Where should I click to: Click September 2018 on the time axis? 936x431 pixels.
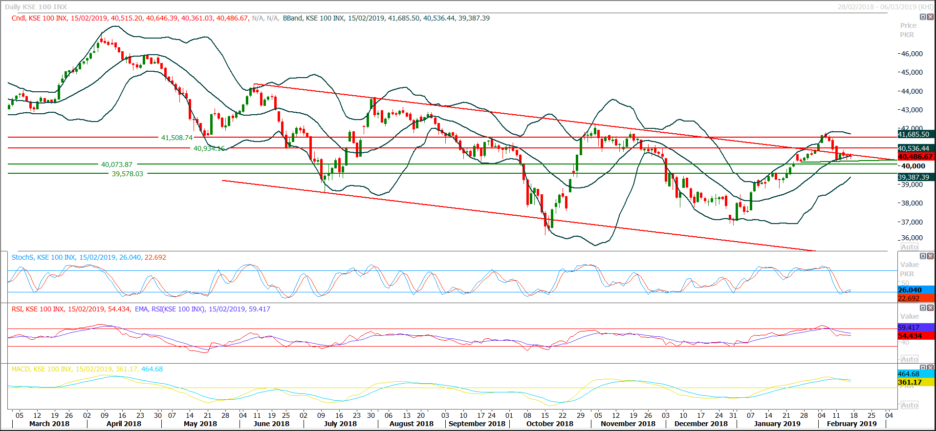(x=477, y=424)
